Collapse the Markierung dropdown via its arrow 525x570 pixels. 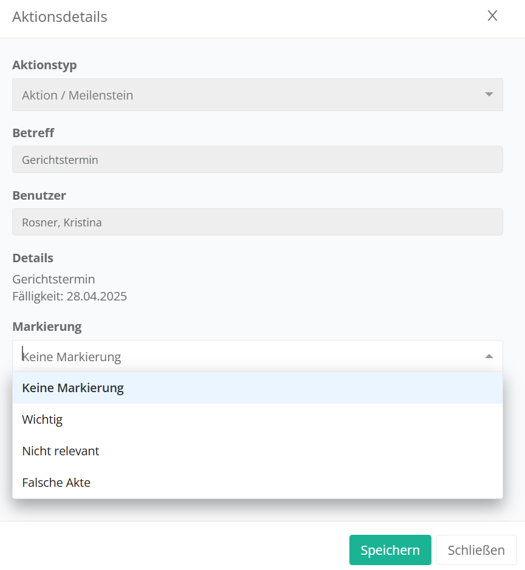489,356
